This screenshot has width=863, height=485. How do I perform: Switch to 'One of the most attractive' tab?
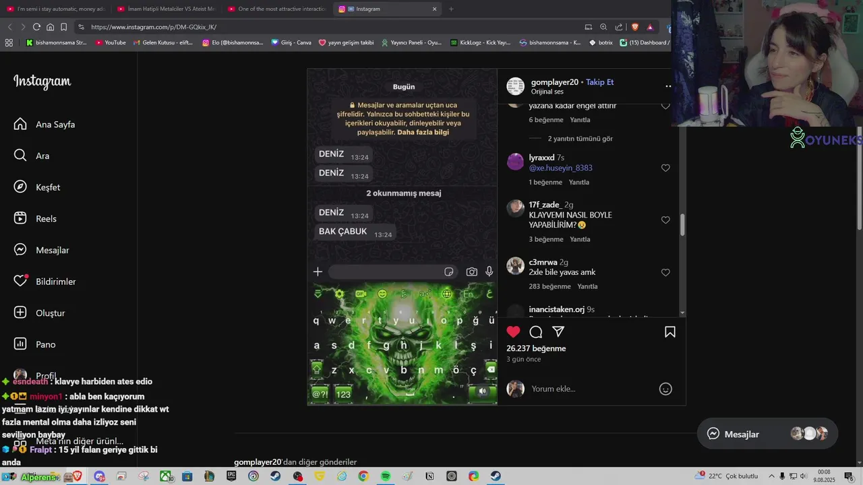[276, 9]
